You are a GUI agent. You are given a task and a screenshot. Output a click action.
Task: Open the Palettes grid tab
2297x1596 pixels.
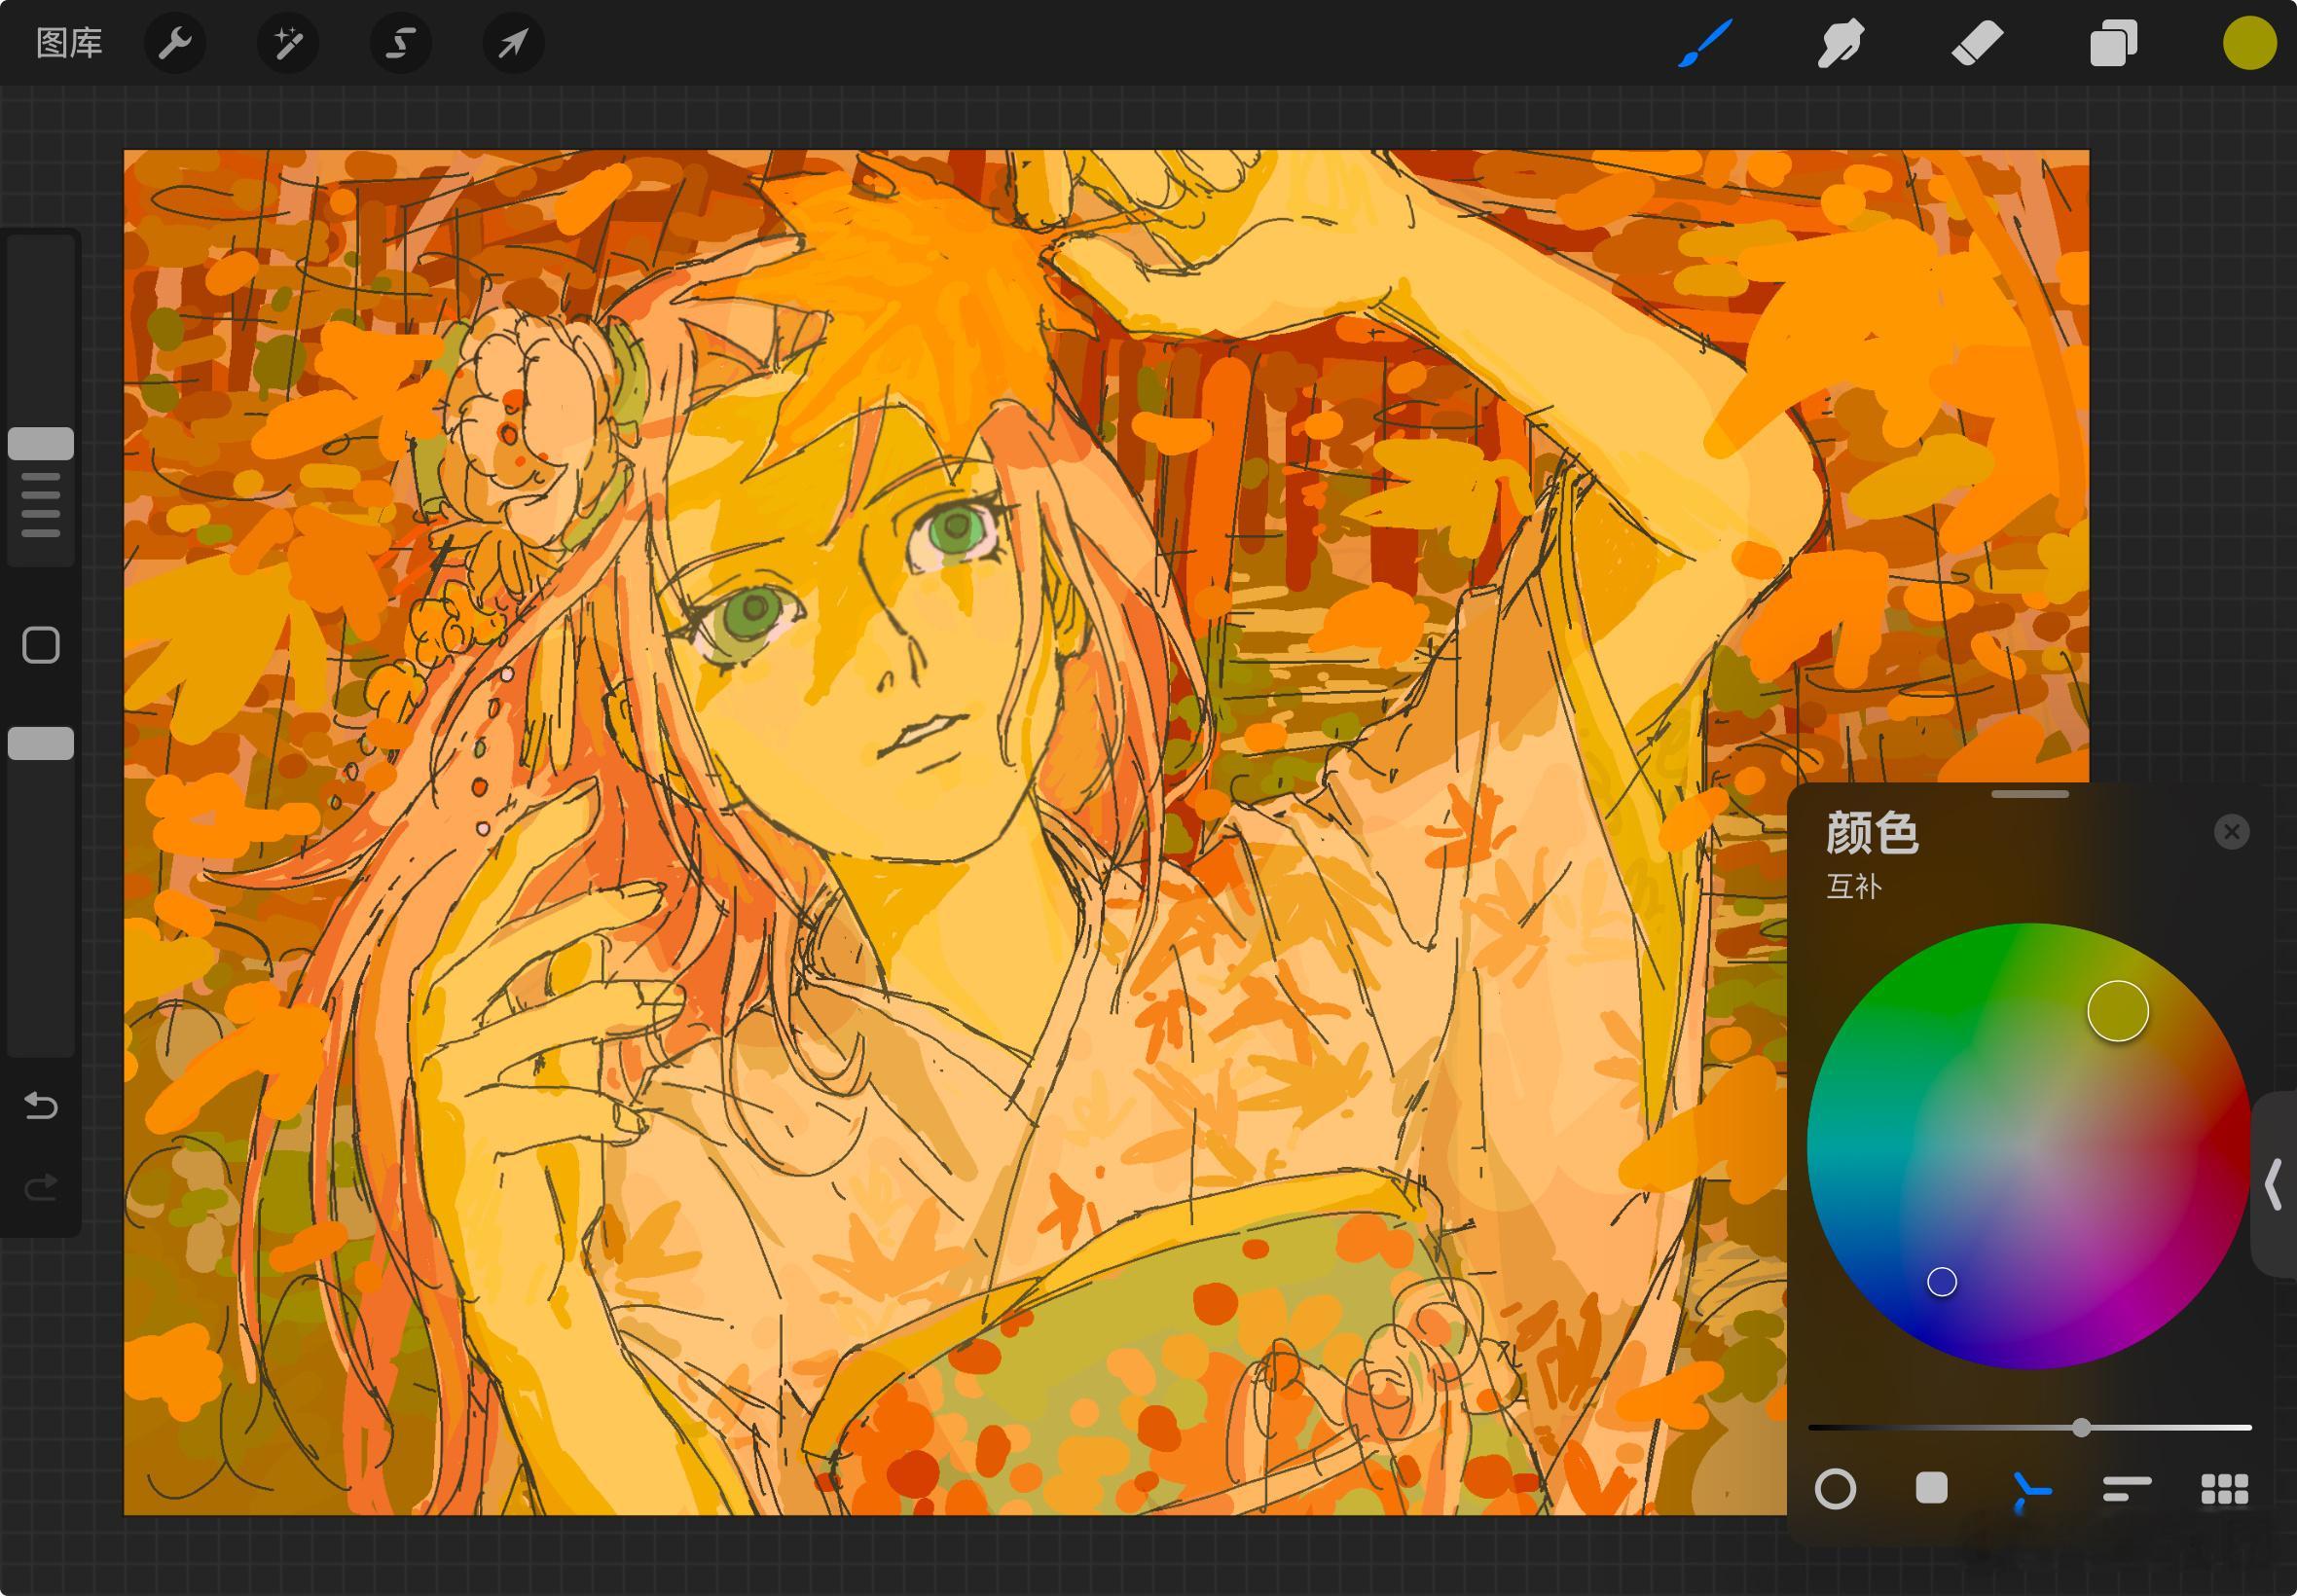pyautogui.click(x=2225, y=1488)
